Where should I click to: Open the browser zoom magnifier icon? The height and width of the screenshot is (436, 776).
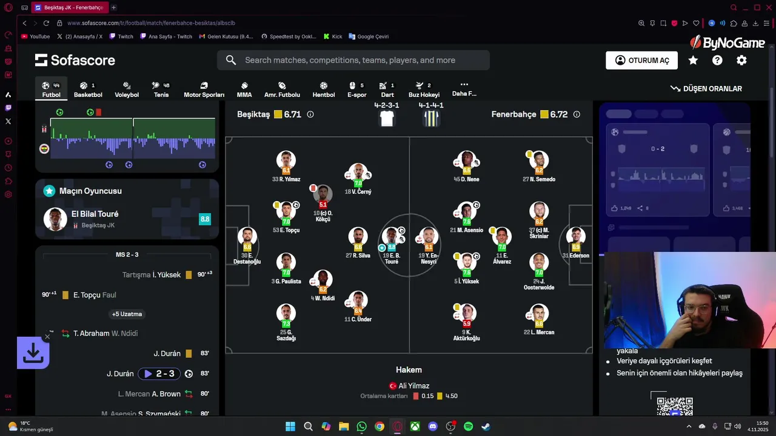[x=641, y=23]
